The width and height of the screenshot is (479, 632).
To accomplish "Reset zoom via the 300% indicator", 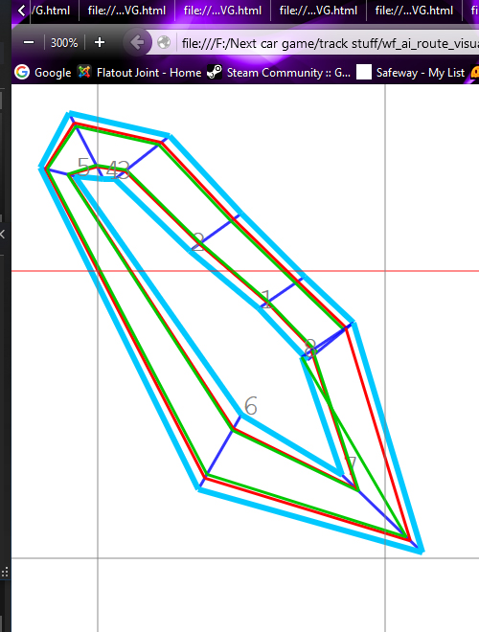I will (x=64, y=43).
